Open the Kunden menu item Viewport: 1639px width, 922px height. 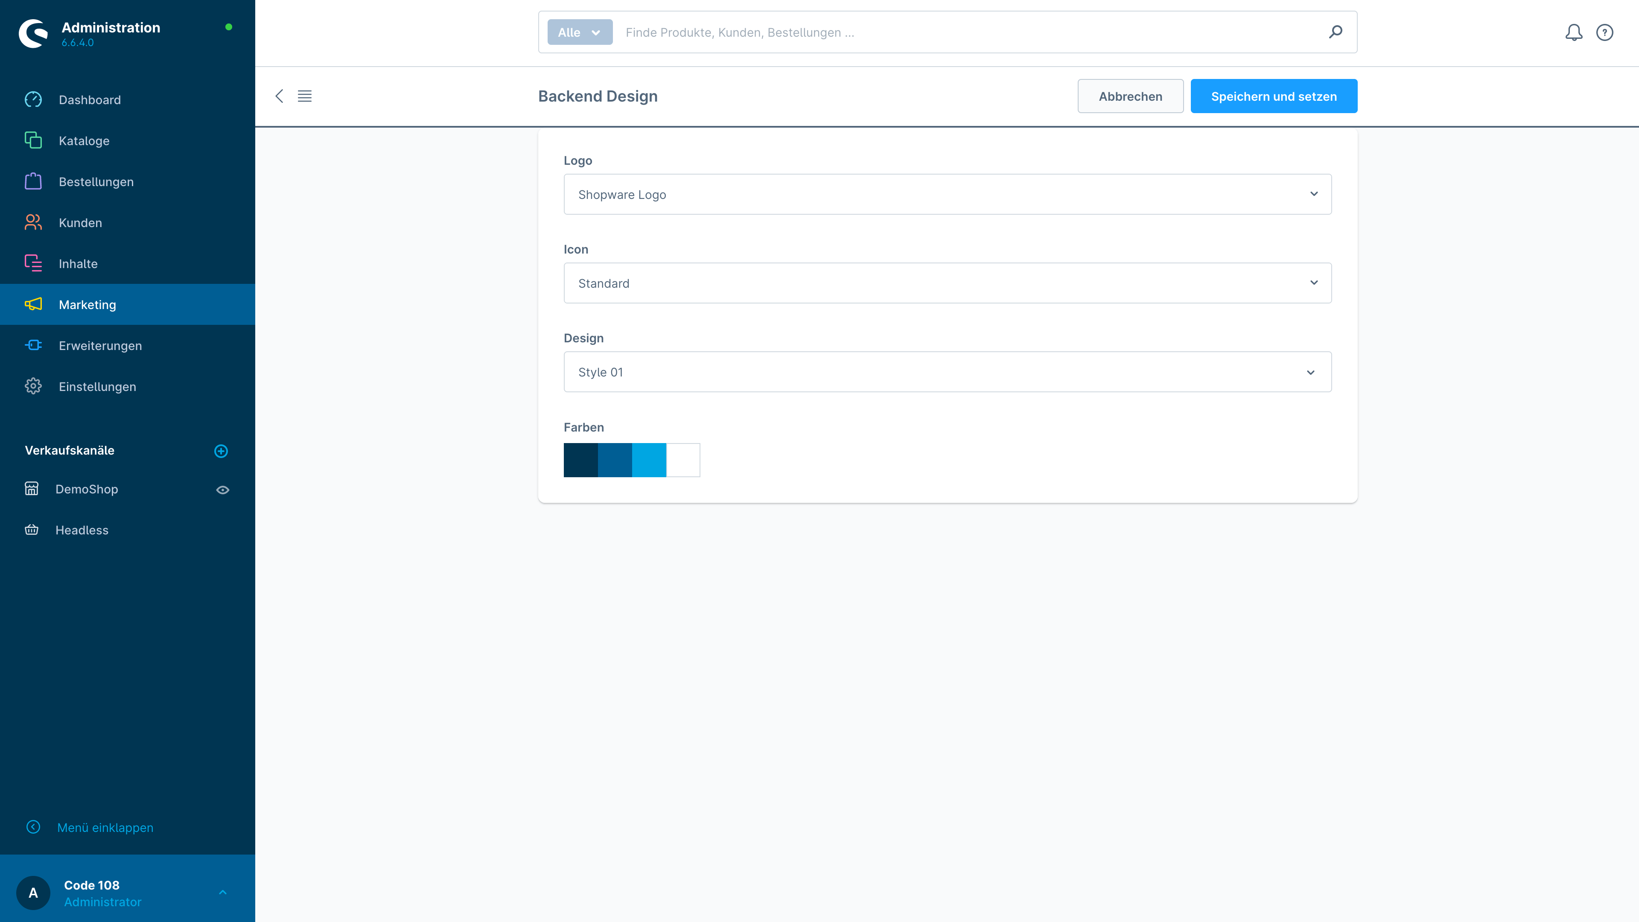tap(127, 223)
